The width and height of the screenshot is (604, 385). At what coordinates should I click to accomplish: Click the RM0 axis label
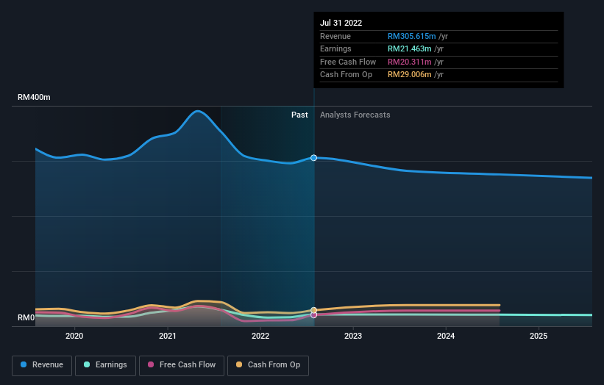click(x=26, y=317)
